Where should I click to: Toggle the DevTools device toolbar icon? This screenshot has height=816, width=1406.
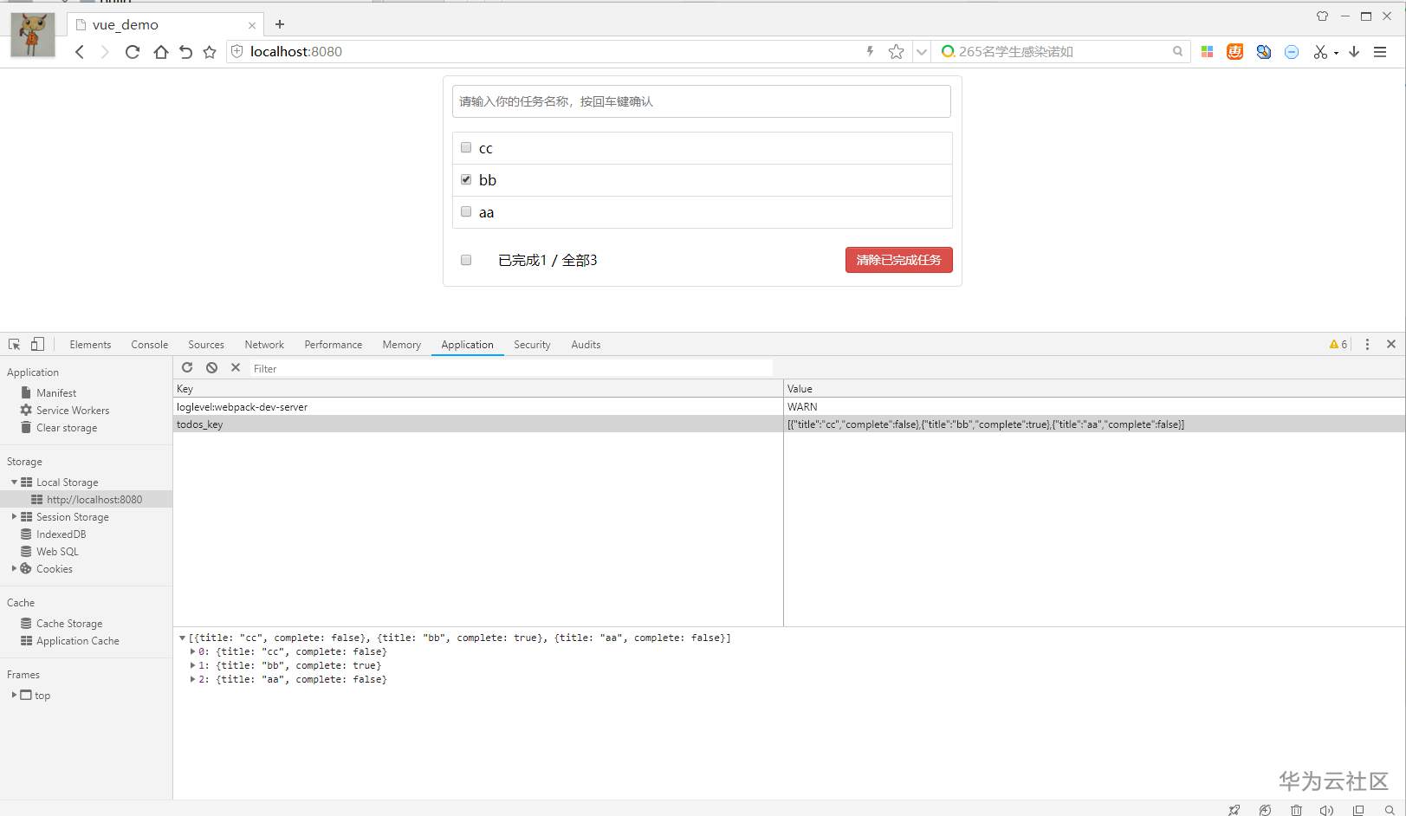tap(37, 344)
